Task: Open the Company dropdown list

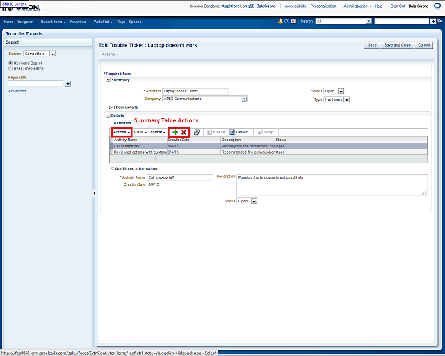Action: click(x=245, y=99)
